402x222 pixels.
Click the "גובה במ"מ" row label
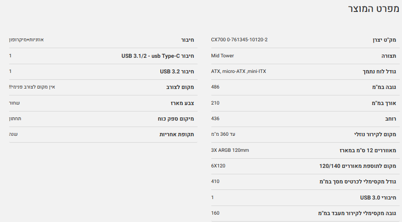point(383,87)
